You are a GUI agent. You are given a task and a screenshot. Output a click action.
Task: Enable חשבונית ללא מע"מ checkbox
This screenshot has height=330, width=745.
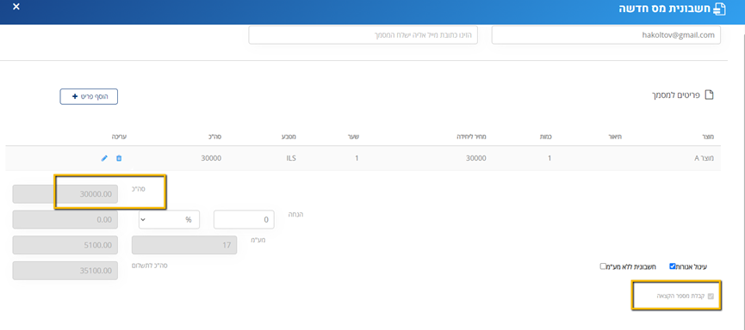603,266
